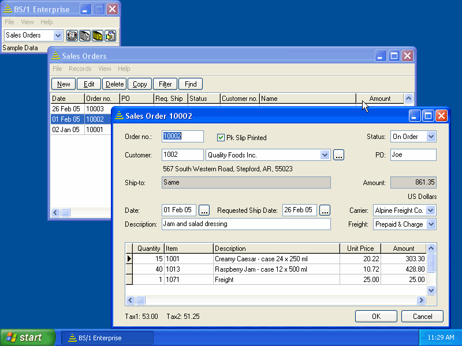Click line items scroll left arrow
Viewport: 462px width, 346px height.
(131, 300)
